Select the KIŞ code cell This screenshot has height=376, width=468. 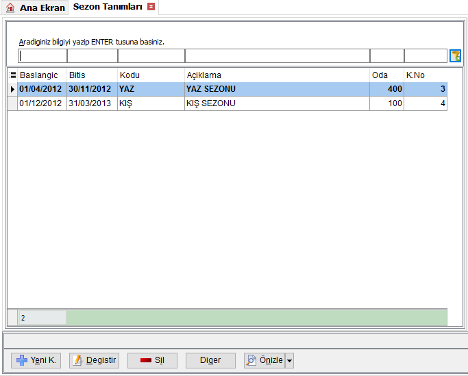151,103
